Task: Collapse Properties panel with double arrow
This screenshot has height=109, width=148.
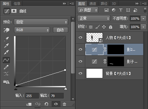Action: (64, 4)
